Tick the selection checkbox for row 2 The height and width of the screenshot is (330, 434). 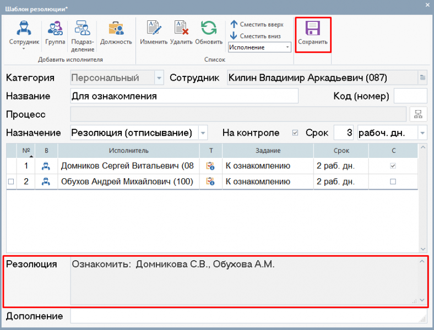(x=11, y=182)
